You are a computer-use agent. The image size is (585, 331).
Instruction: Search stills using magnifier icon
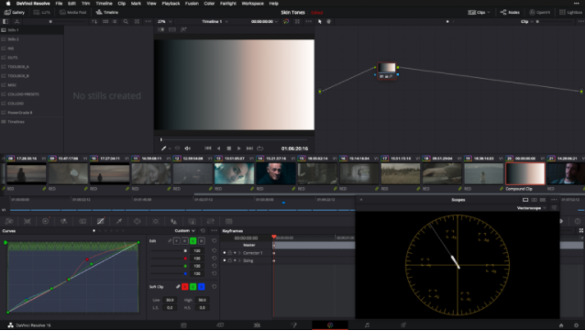(126, 22)
